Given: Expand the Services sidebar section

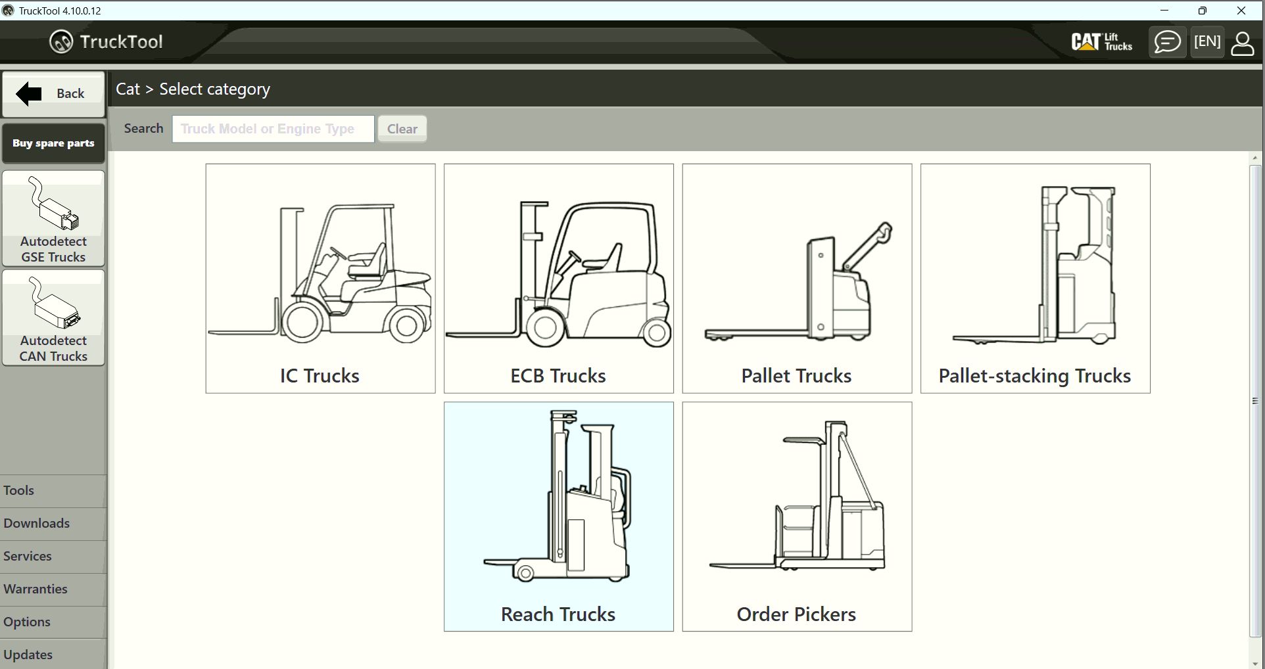Looking at the screenshot, I should pos(53,556).
